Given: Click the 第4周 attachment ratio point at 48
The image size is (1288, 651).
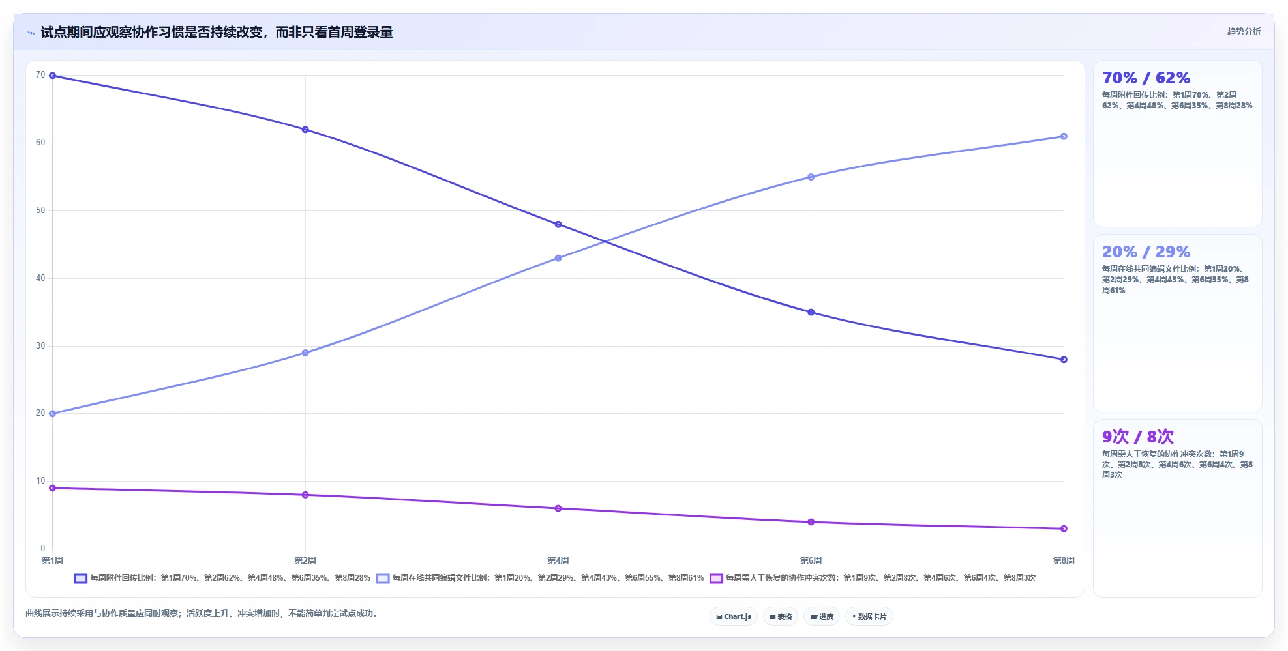Looking at the screenshot, I should 558,224.
